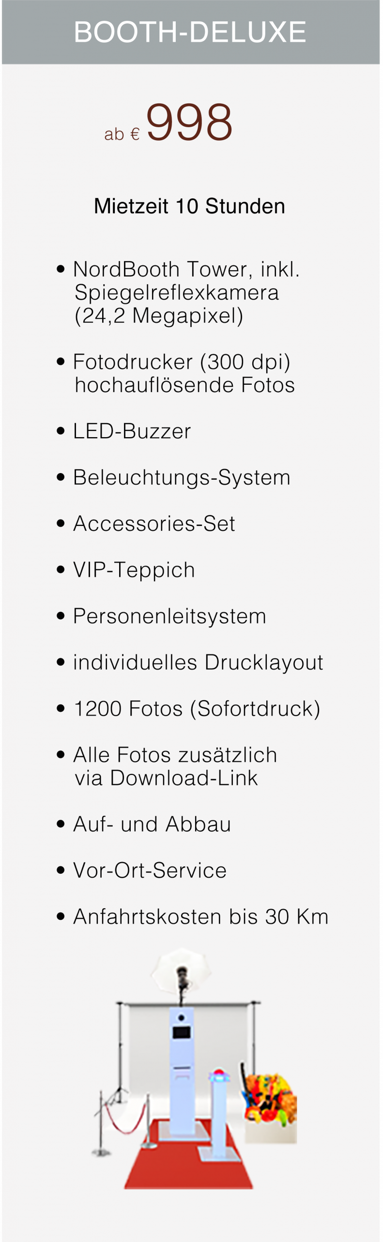Select 'Alle Fotos zusätzlich via Download-Link'
The image size is (383, 1242).
pos(175,767)
